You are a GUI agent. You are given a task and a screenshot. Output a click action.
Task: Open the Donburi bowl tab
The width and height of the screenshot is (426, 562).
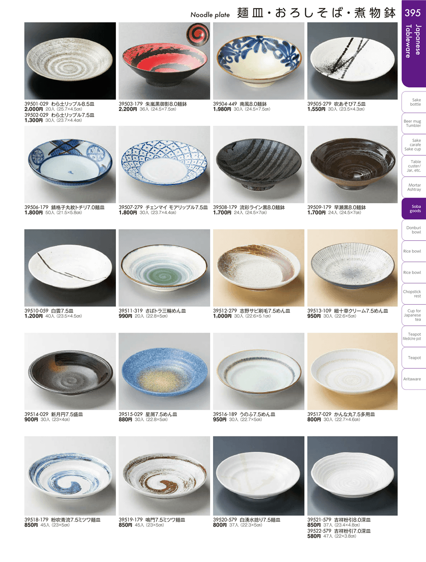tap(414, 230)
